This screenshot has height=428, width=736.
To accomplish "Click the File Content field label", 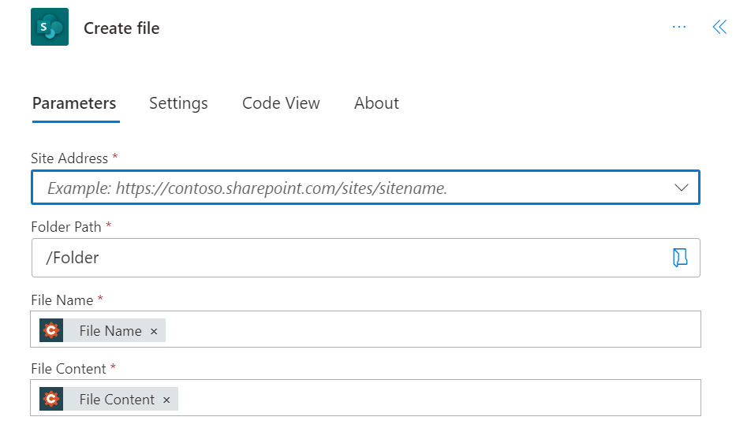I will [x=69, y=369].
